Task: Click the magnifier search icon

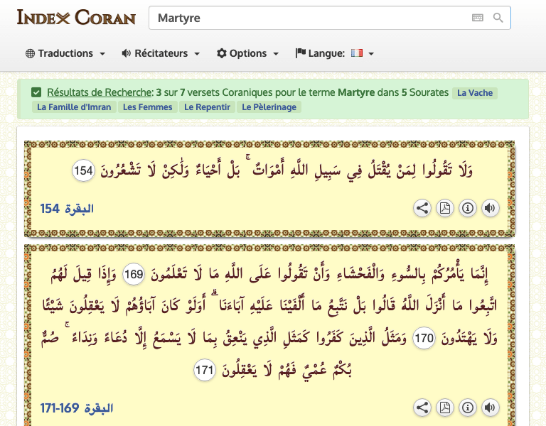Action: 498,18
